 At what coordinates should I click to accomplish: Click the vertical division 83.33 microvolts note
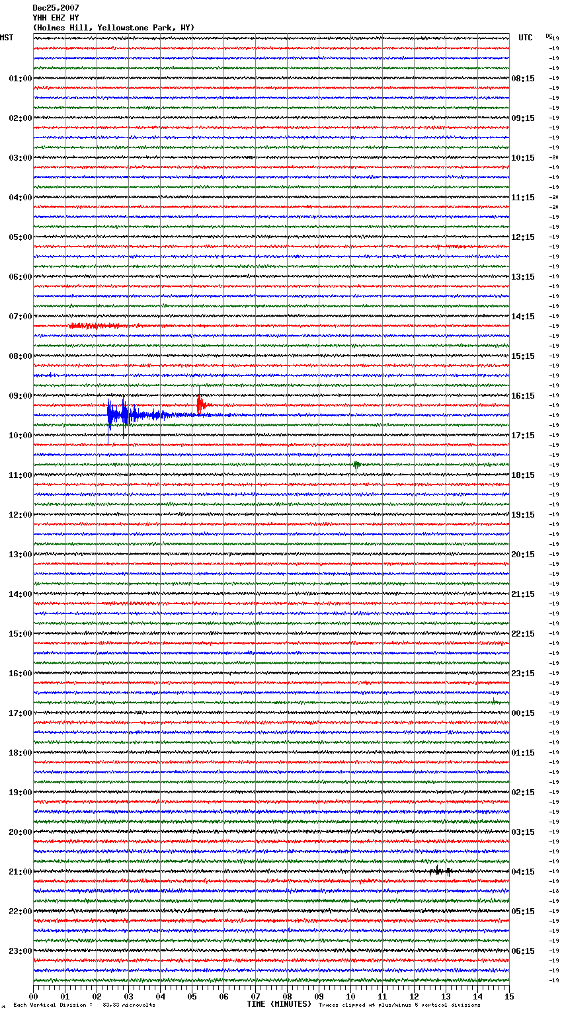point(84,1005)
